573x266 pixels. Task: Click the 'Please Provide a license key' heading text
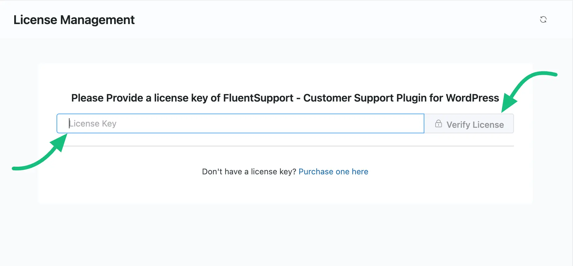tap(285, 98)
